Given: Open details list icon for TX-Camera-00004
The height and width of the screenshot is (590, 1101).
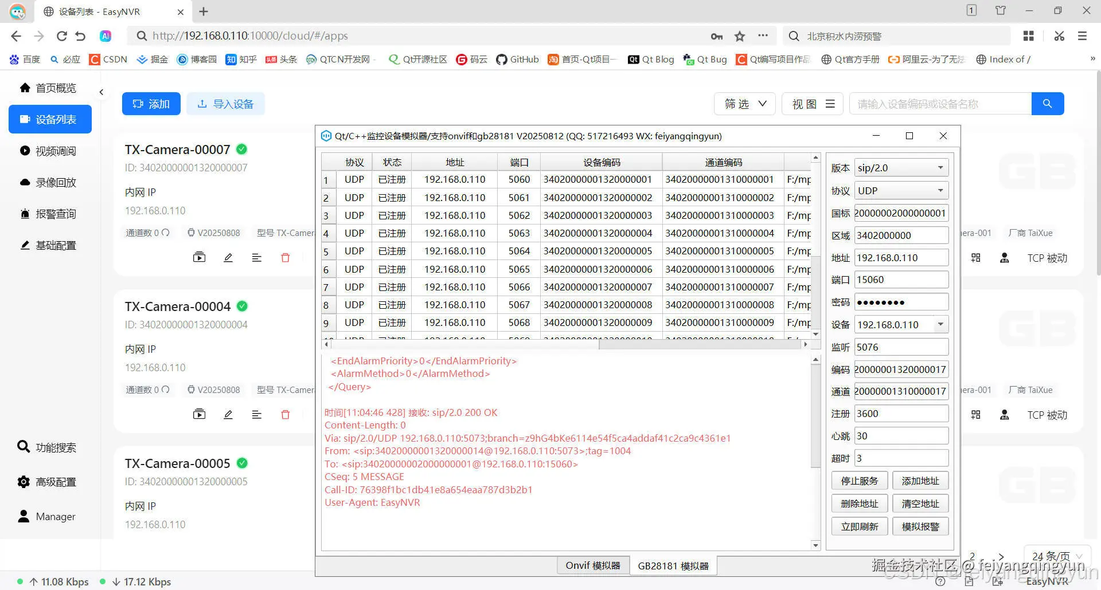Looking at the screenshot, I should point(256,414).
